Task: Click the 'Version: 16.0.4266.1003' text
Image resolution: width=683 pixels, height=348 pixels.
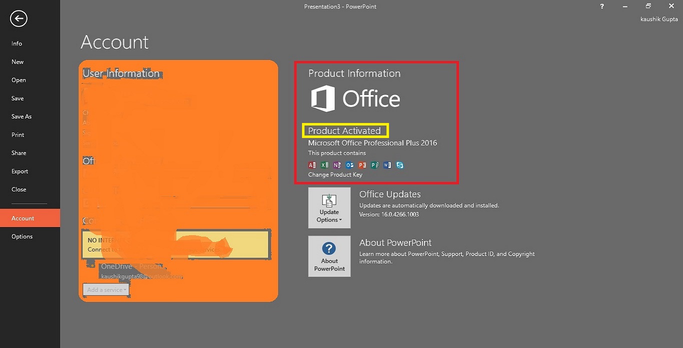Action: [x=389, y=214]
